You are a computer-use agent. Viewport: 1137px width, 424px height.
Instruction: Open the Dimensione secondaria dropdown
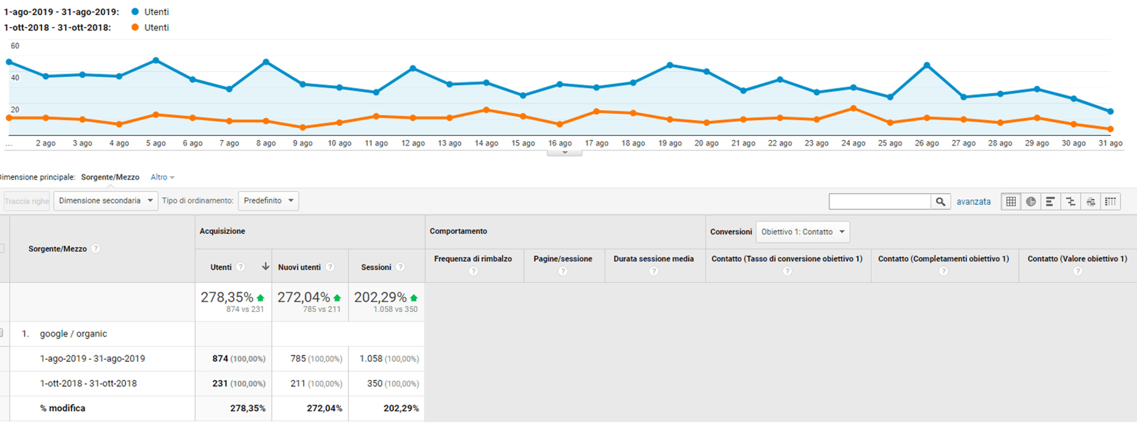105,201
